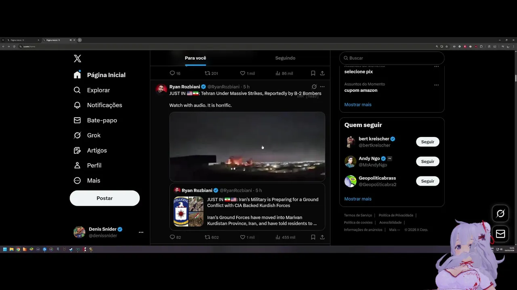517x290 pixels.
Task: Reload the page in the browser
Action: pyautogui.click(x=14, y=46)
